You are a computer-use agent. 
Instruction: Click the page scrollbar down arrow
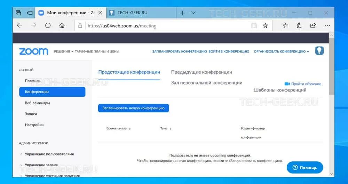coord(332,174)
